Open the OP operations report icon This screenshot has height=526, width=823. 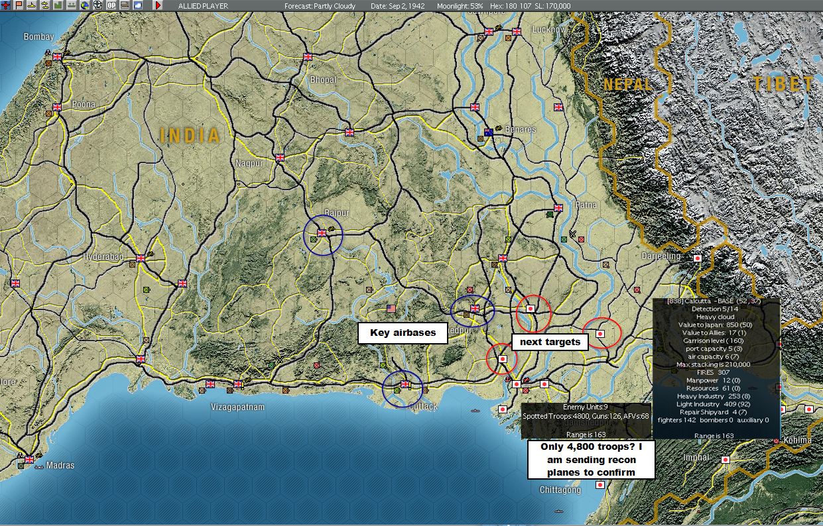click(111, 5)
